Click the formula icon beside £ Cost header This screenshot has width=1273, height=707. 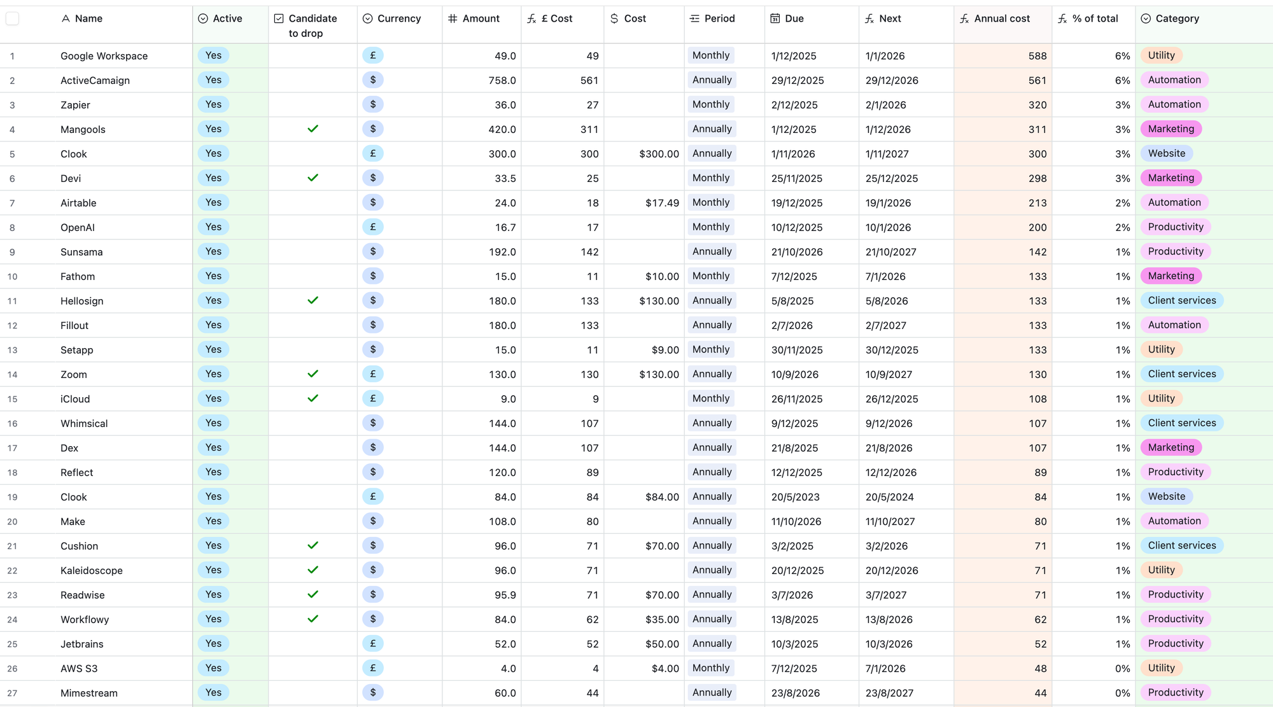[x=531, y=18]
